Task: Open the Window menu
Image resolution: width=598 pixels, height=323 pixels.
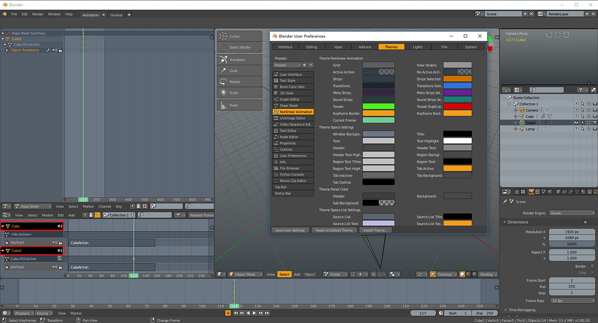Action: 54,14
